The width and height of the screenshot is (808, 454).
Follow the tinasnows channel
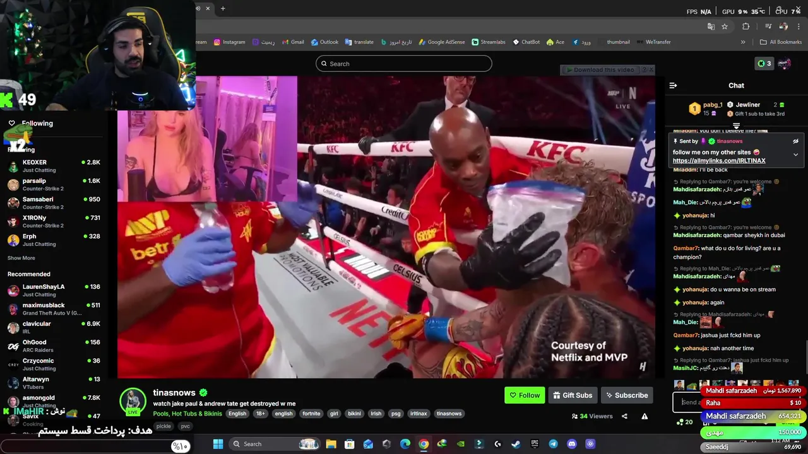point(525,395)
